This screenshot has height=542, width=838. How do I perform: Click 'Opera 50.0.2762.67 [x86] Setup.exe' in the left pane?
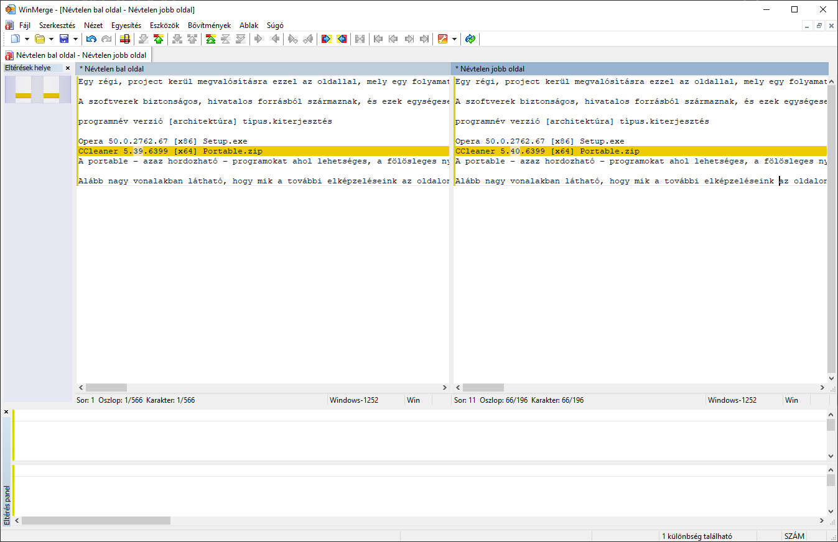click(x=163, y=141)
